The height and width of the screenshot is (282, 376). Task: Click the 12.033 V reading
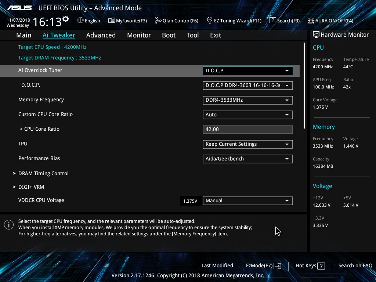tap(322, 205)
